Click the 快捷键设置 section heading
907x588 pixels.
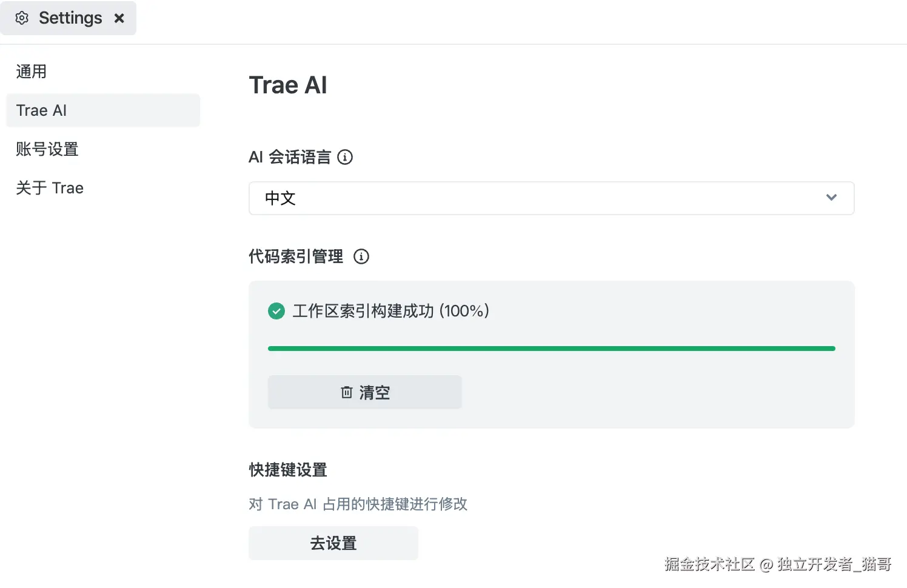click(x=288, y=470)
